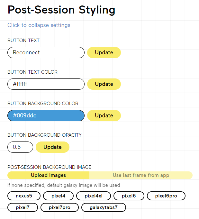
Task: Select the pixel6 device button
Action: (129, 196)
